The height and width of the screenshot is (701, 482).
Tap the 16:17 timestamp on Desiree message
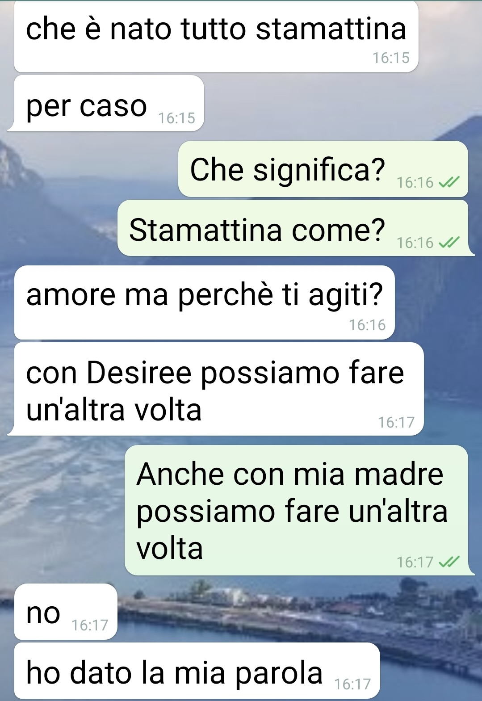pos(396,422)
